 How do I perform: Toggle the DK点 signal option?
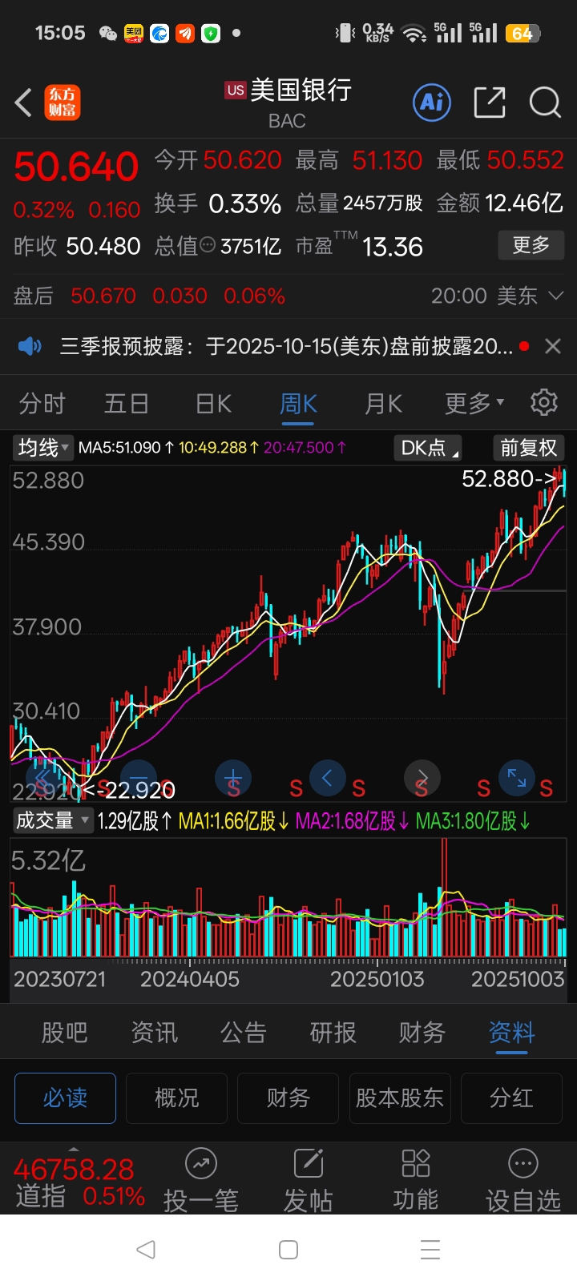coord(429,447)
